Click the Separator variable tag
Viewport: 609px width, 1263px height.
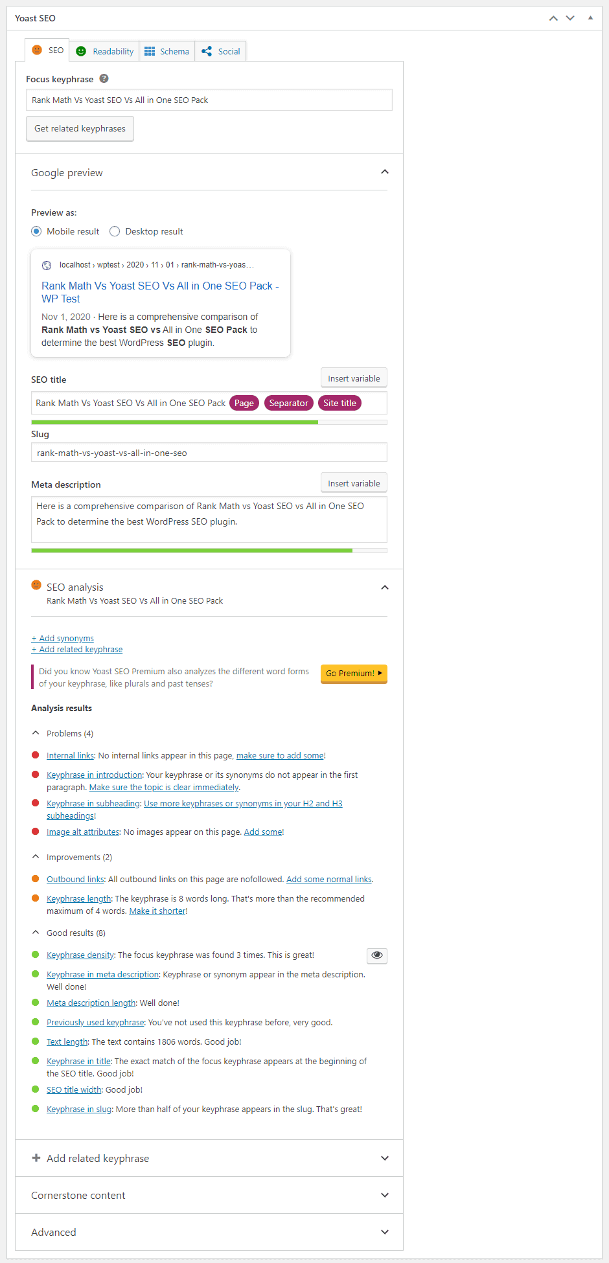click(289, 403)
